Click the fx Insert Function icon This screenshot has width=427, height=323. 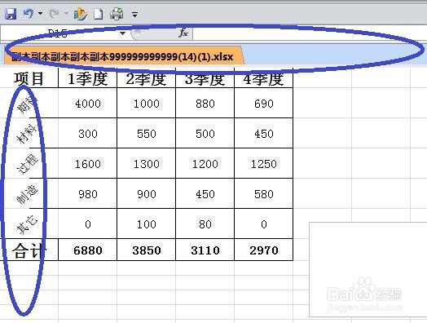coord(183,33)
